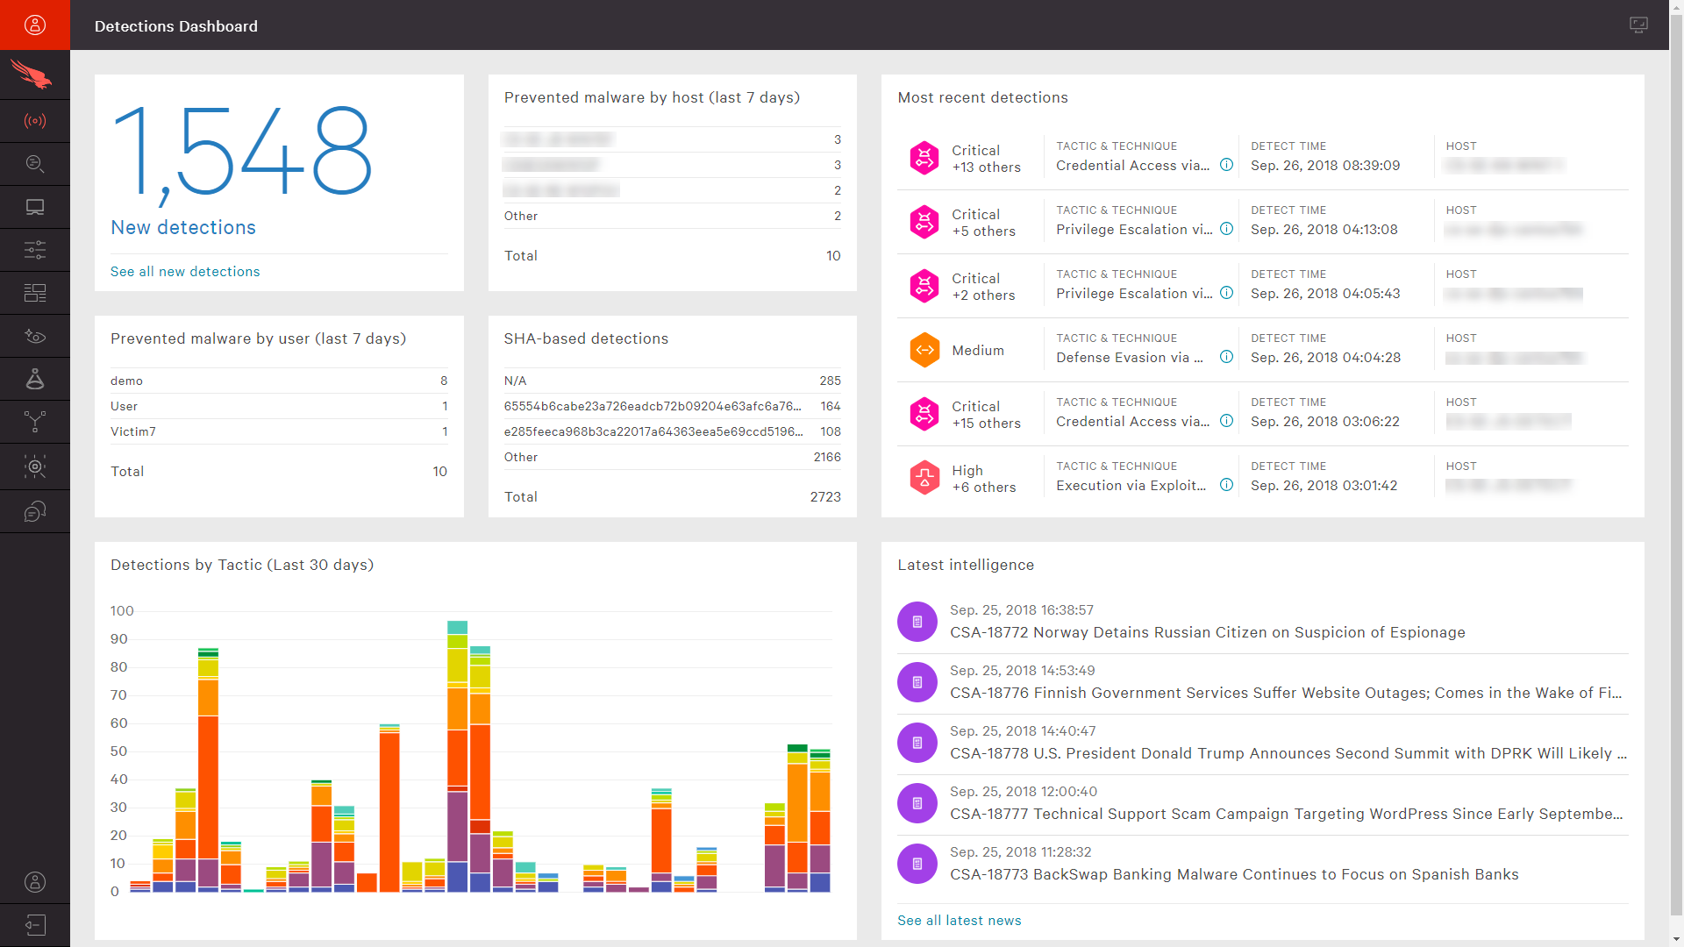The height and width of the screenshot is (947, 1684).
Task: Open the Dashboards layout icon in the sidebar
Action: [x=35, y=293]
